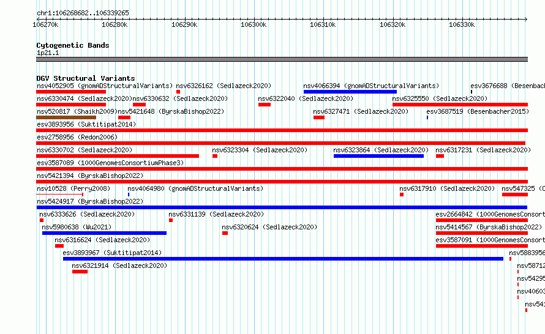
Task: Select the esv3687519 Besenbacher2015 label
Action: coord(478,111)
